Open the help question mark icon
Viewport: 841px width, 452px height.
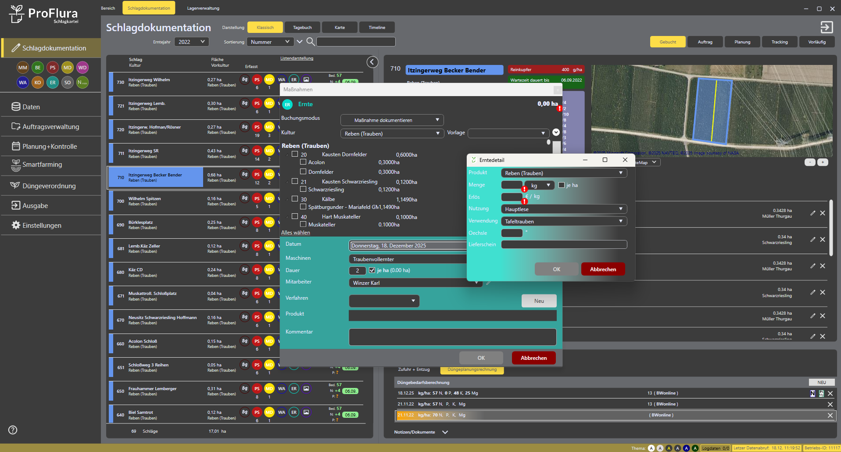point(13,430)
